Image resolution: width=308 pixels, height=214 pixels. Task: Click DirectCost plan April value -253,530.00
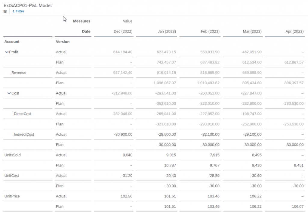(293, 124)
